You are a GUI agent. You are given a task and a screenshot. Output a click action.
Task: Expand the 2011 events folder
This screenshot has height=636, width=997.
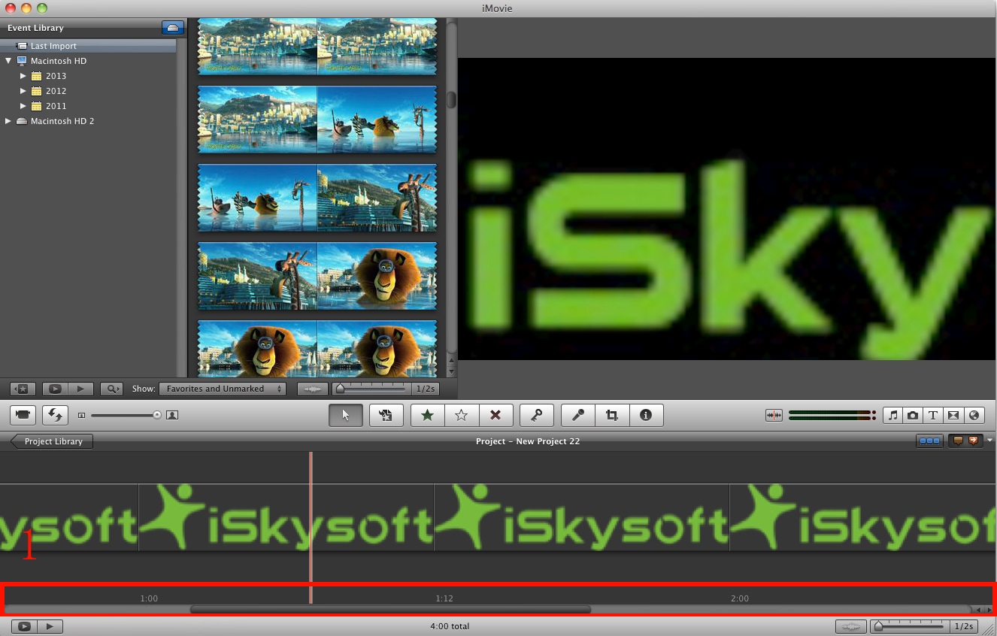coord(23,106)
